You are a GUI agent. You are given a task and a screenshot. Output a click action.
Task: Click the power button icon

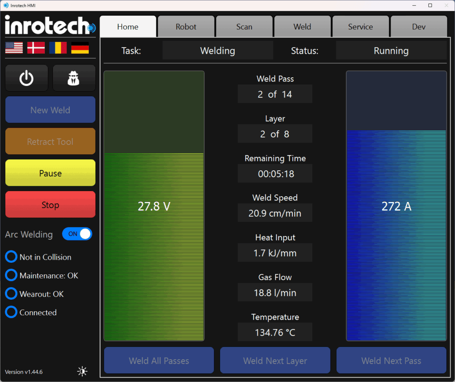27,78
